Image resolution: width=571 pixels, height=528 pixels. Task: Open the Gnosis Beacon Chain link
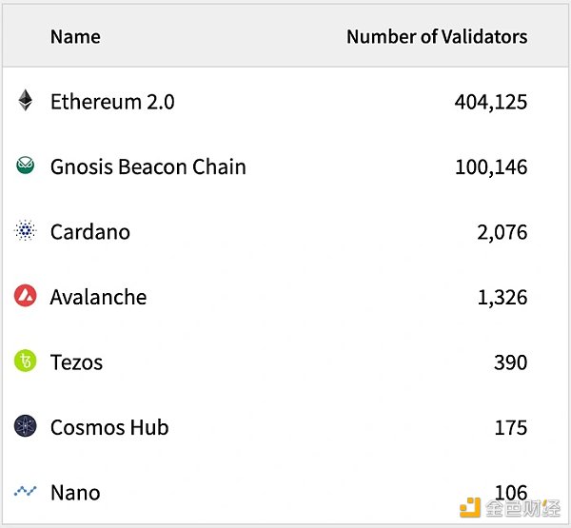pyautogui.click(x=148, y=167)
